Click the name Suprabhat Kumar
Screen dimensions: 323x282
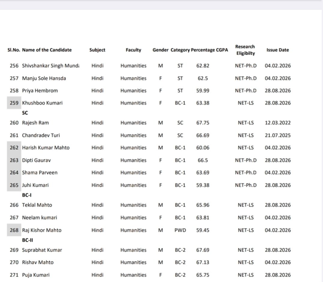pyautogui.click(x=42, y=250)
